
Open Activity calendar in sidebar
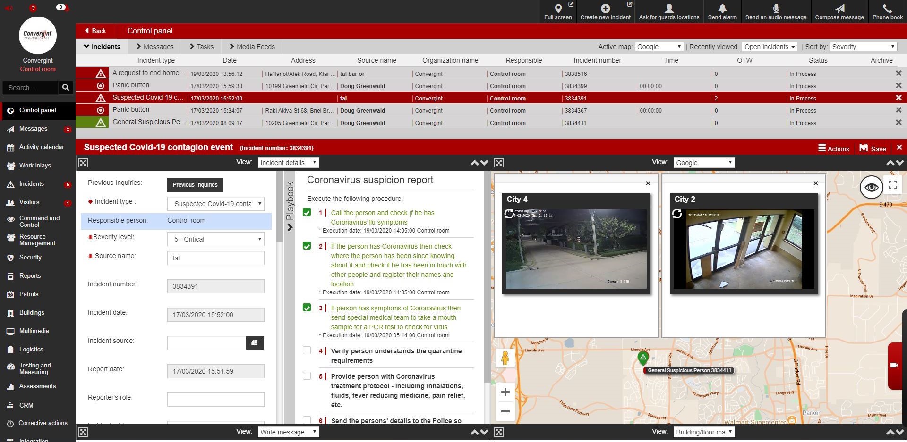click(x=41, y=147)
